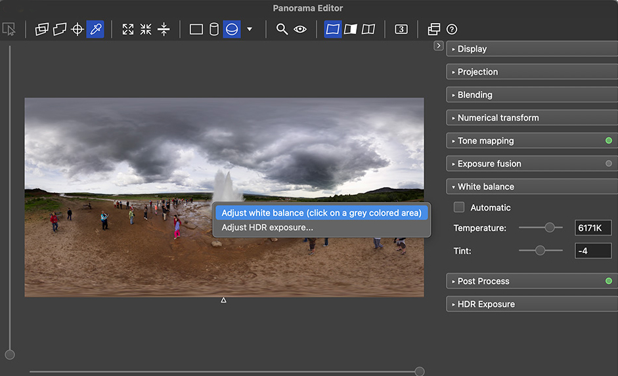The height and width of the screenshot is (376, 618).
Task: Expand the HDR Exposure section
Action: [486, 304]
